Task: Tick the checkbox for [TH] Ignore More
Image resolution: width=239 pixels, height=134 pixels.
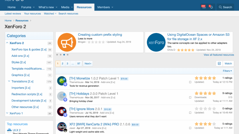Action: tap(190, 113)
